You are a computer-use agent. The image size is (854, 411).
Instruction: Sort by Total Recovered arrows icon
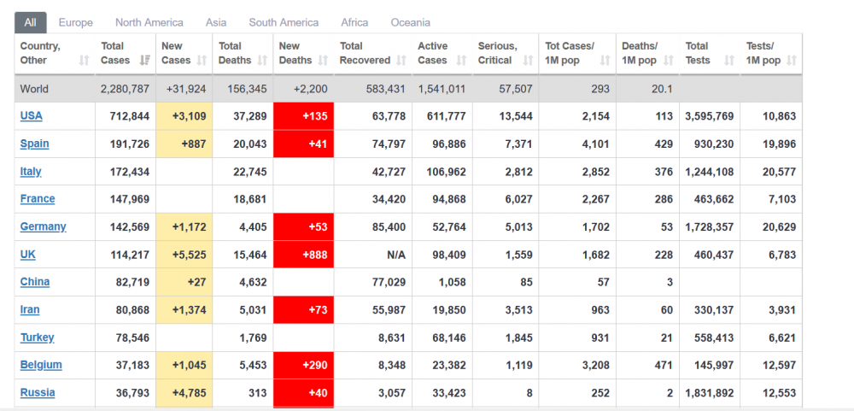[x=402, y=61]
